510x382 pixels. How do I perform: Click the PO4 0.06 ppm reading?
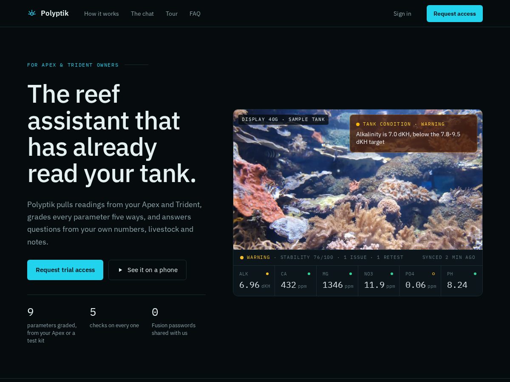pyautogui.click(x=420, y=281)
